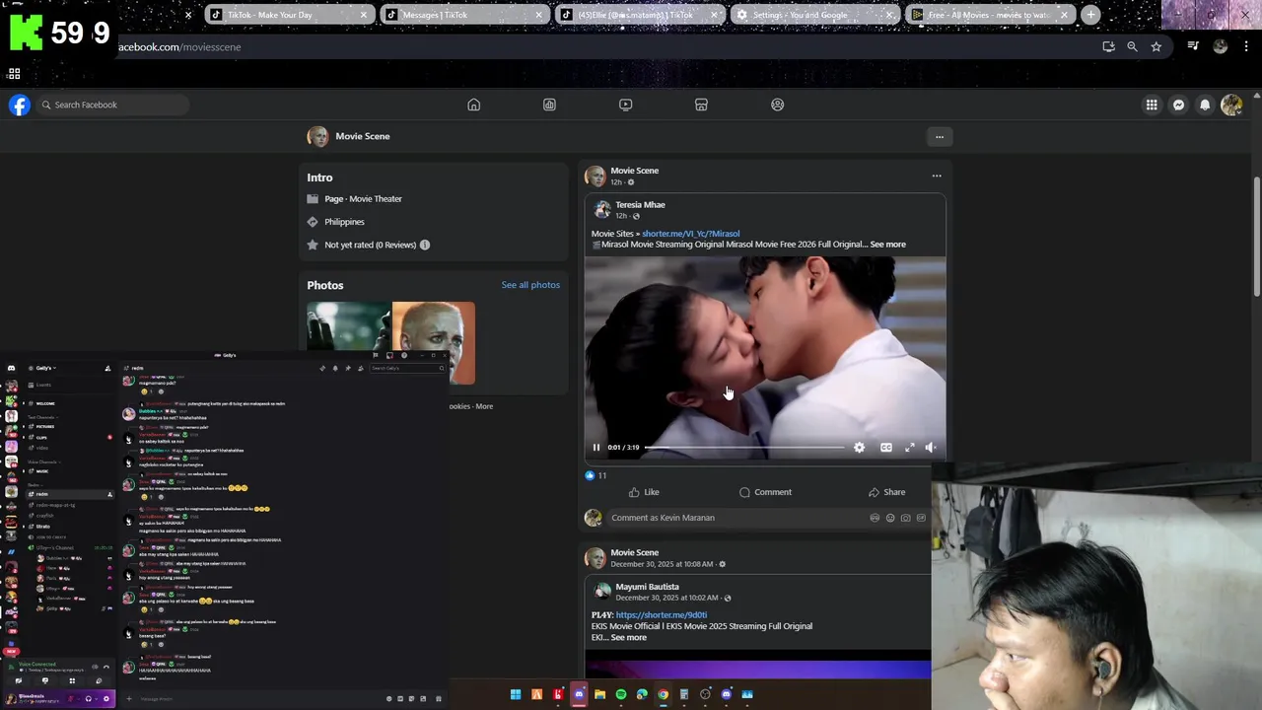Viewport: 1262px width, 710px height.
Task: Open the bald woman photo thumbnail
Action: coord(433,342)
